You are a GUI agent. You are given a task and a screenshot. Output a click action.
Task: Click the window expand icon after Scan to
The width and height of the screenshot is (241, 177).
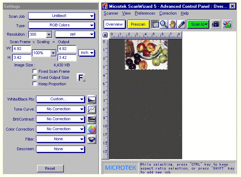coord(227,24)
